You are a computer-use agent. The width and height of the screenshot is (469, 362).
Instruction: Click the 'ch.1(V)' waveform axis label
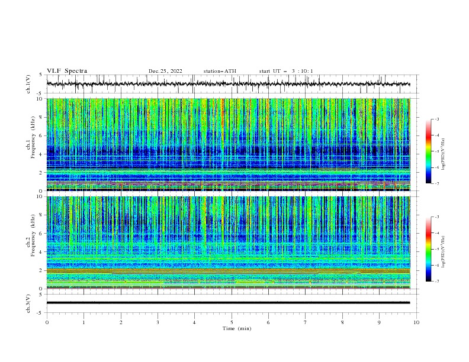pos(28,84)
